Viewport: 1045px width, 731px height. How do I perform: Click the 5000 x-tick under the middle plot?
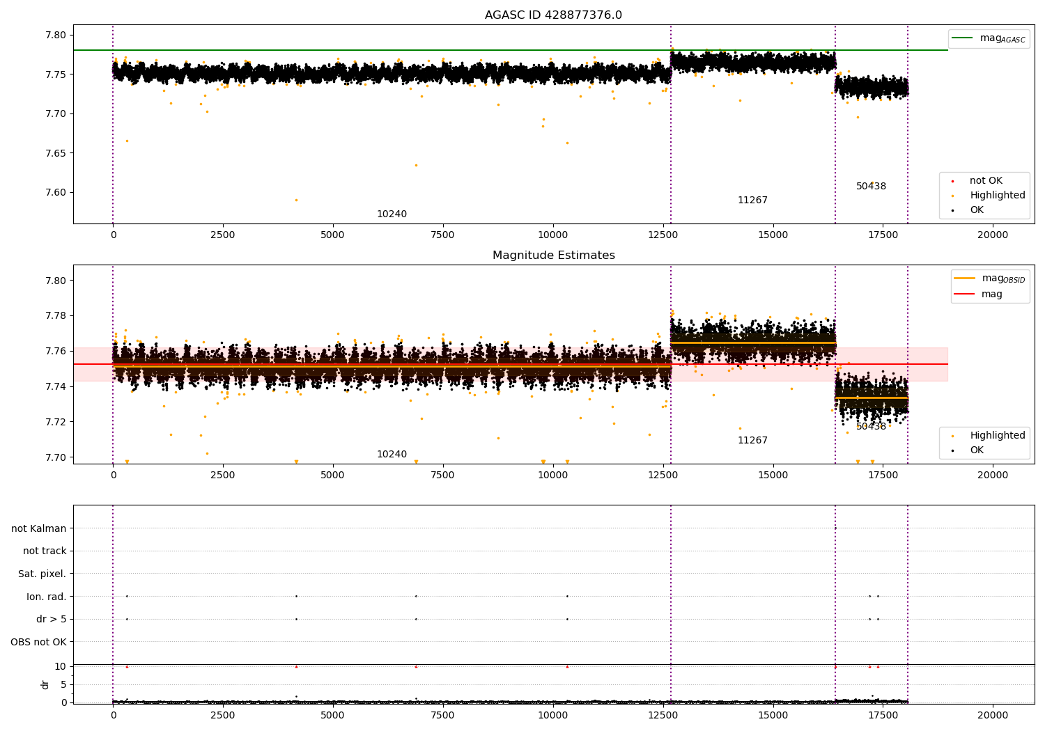pyautogui.click(x=332, y=475)
